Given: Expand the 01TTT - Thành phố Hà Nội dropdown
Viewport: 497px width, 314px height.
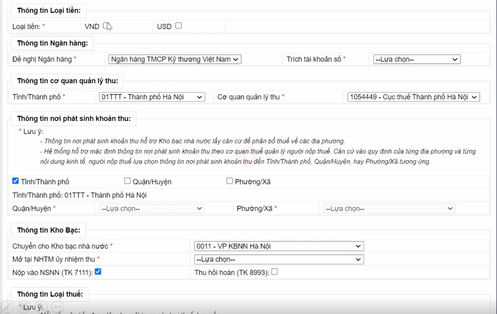Looking at the screenshot, I should pyautogui.click(x=152, y=97).
